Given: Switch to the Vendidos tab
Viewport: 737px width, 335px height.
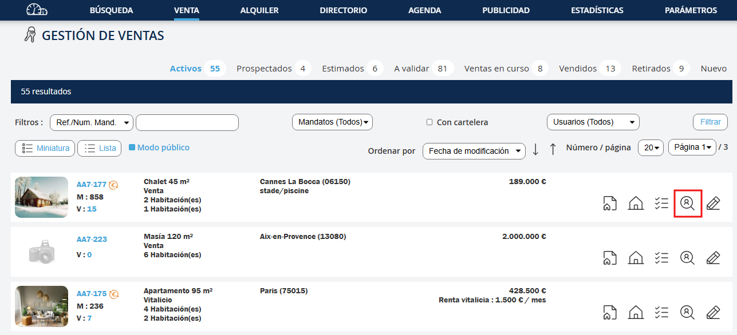Looking at the screenshot, I should (577, 69).
